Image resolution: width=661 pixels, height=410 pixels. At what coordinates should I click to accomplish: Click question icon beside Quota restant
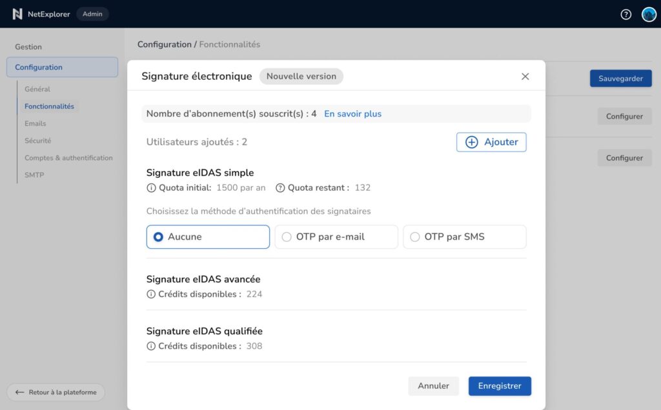click(x=280, y=188)
